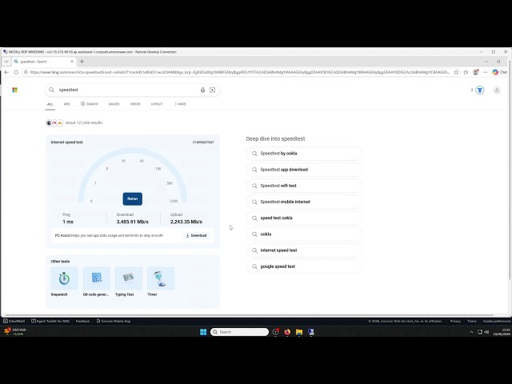Select the 'ookla' suggestion
This screenshot has height=384, width=512.
304,234
